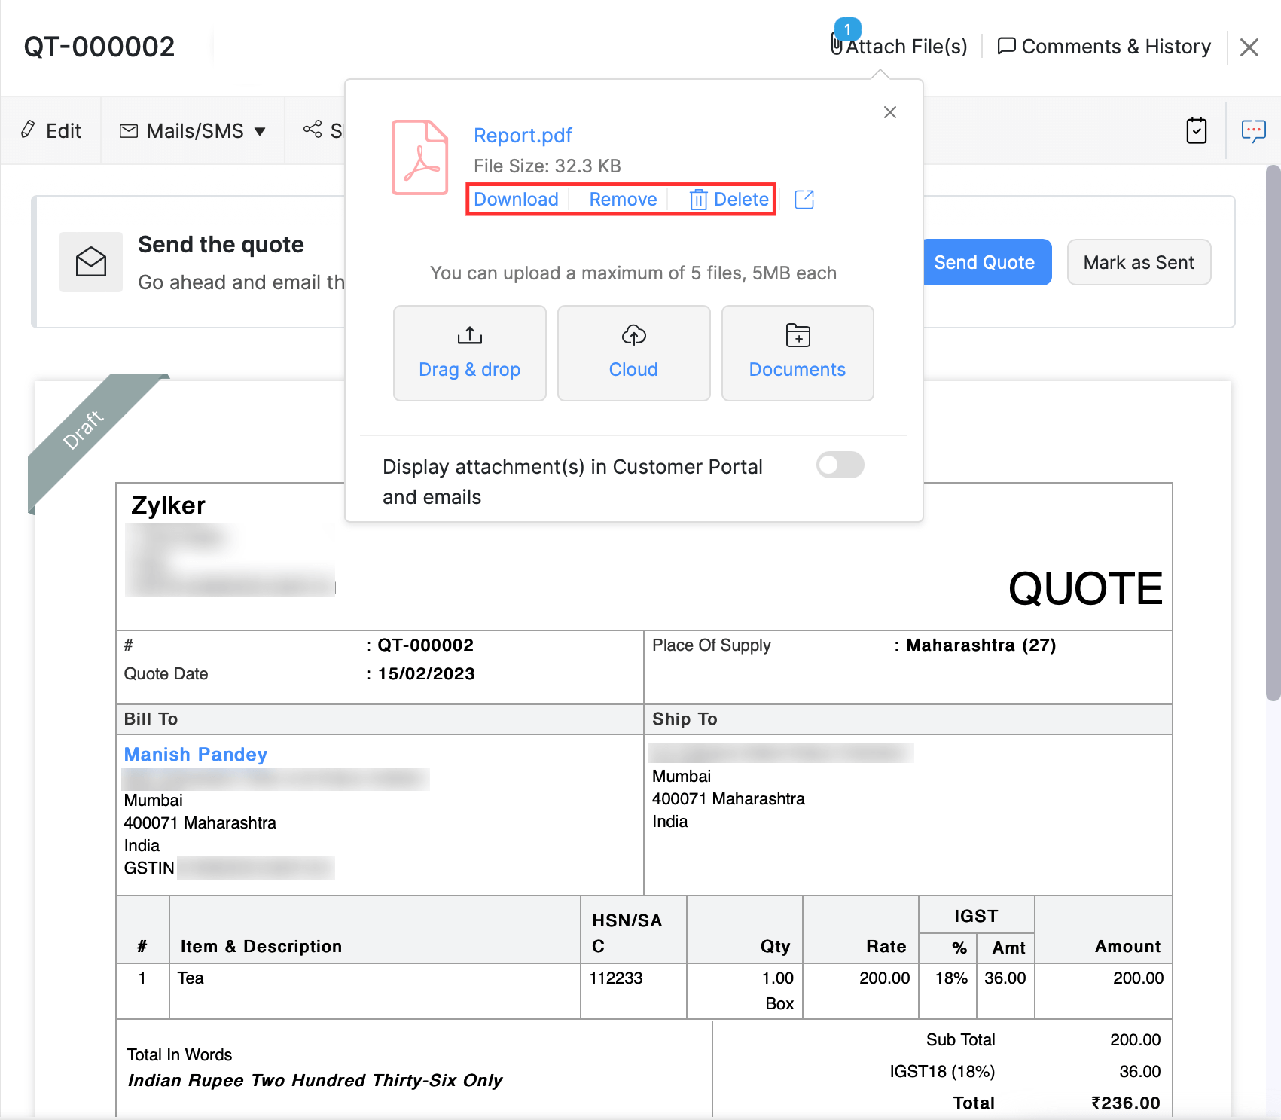Open attachment in new window icon
Viewport: 1281px width, 1120px height.
(x=804, y=200)
